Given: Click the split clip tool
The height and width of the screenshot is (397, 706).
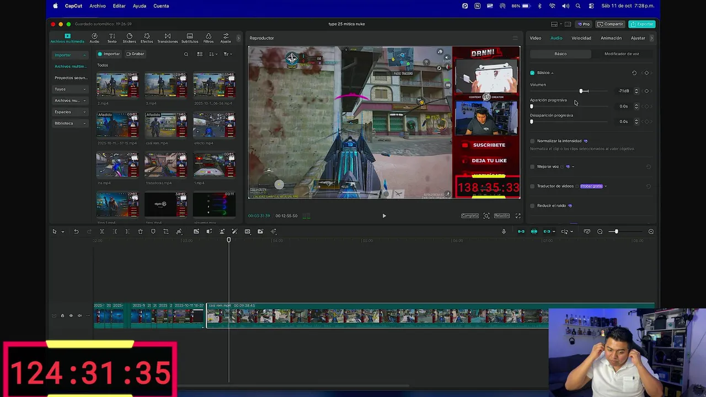Looking at the screenshot, I should pyautogui.click(x=102, y=232).
